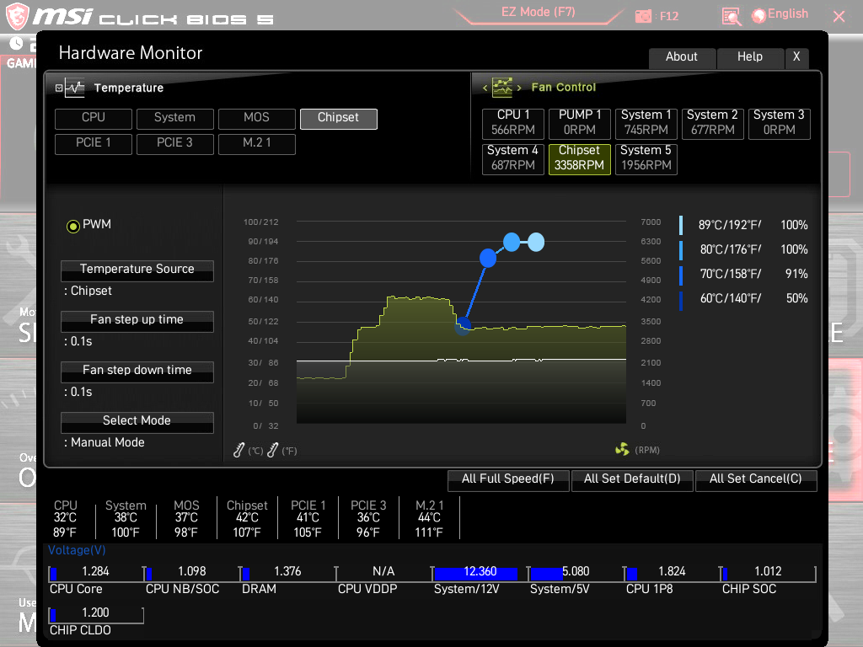
Task: Select M.2 1 temperature button
Action: [256, 143]
